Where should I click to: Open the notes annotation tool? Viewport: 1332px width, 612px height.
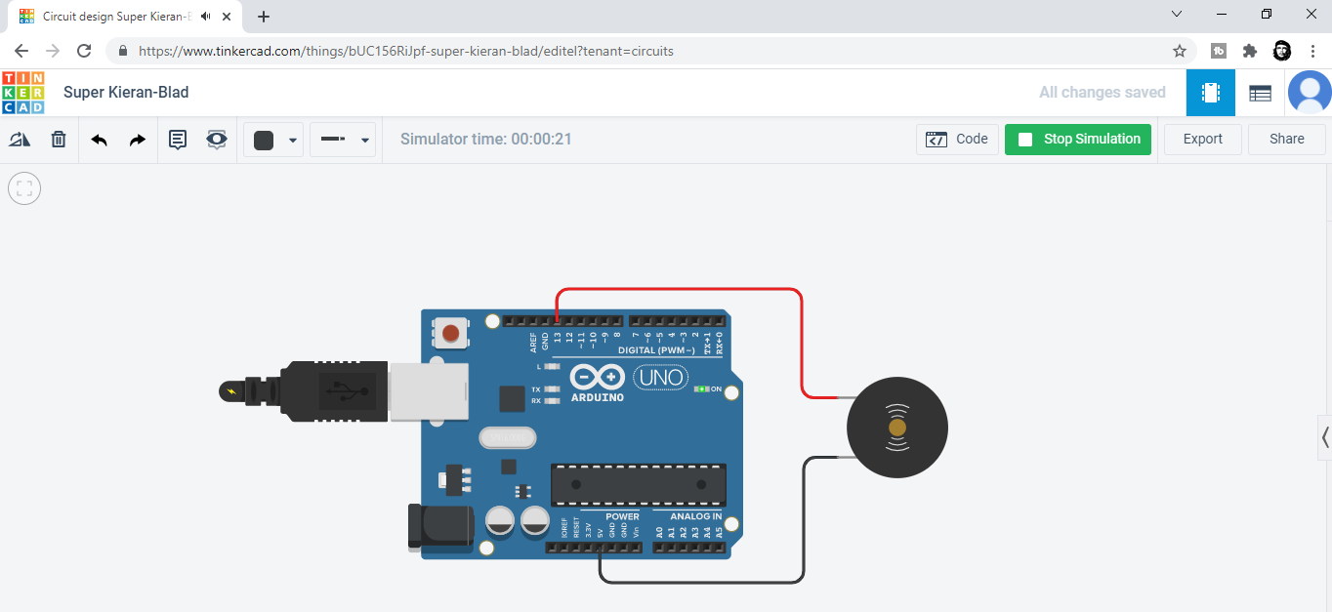click(178, 140)
